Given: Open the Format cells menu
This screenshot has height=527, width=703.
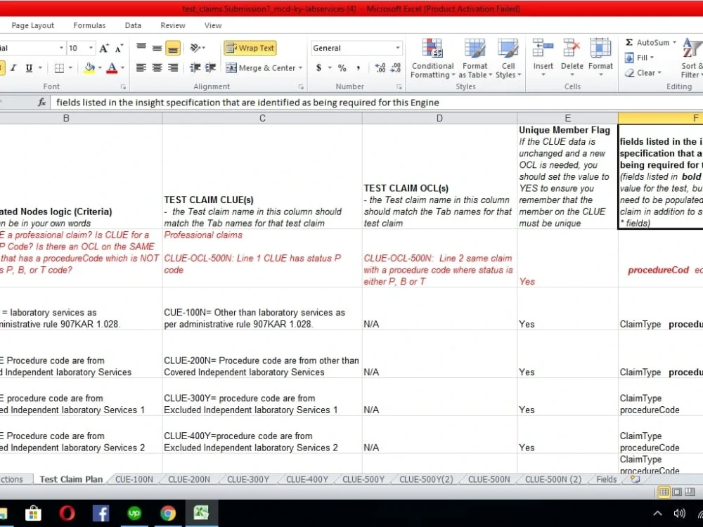Looking at the screenshot, I should (600, 58).
